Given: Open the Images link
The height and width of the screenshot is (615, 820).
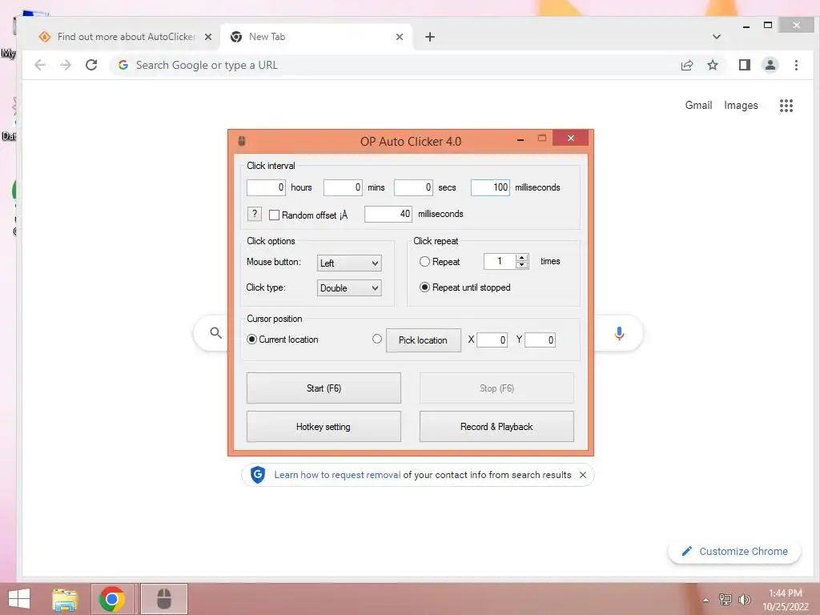Looking at the screenshot, I should coord(741,105).
